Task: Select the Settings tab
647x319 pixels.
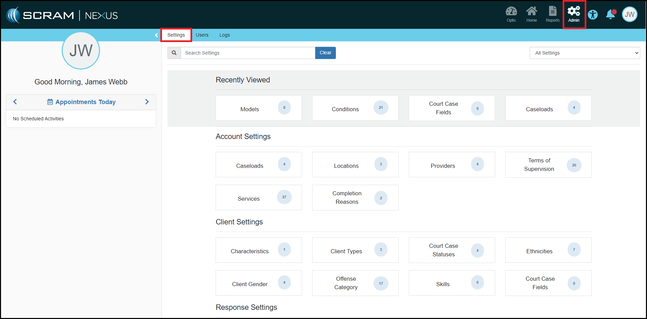Action: click(176, 35)
